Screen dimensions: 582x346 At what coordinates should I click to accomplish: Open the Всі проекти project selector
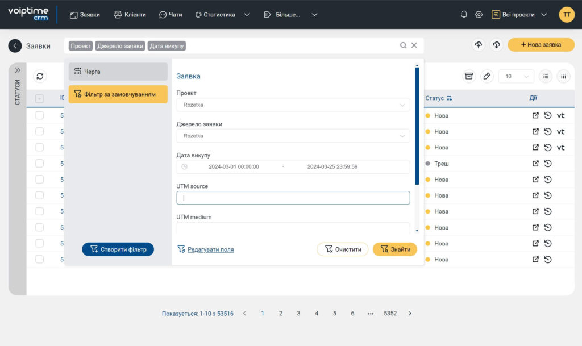coord(519,15)
